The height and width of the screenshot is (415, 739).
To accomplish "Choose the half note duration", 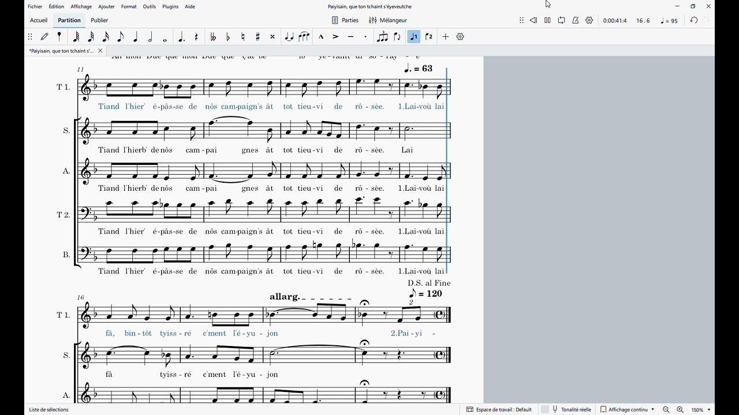I will pos(150,36).
